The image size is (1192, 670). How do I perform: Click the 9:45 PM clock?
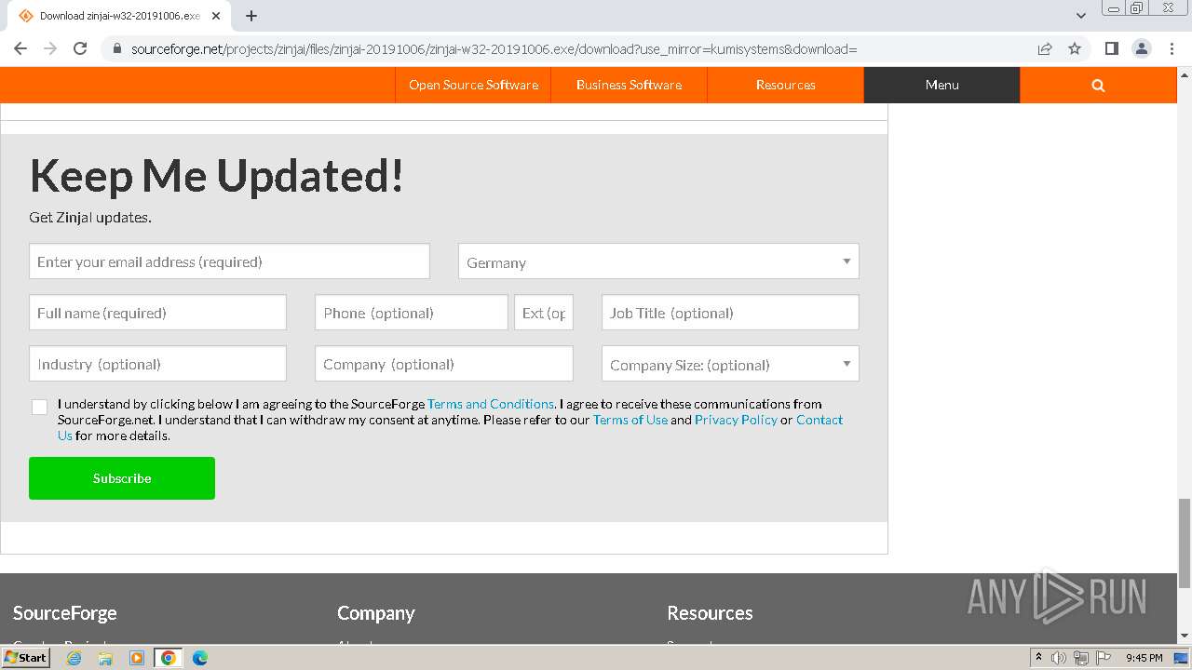pyautogui.click(x=1145, y=658)
